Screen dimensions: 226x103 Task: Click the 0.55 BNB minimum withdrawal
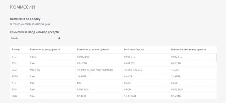(x=176, y=96)
